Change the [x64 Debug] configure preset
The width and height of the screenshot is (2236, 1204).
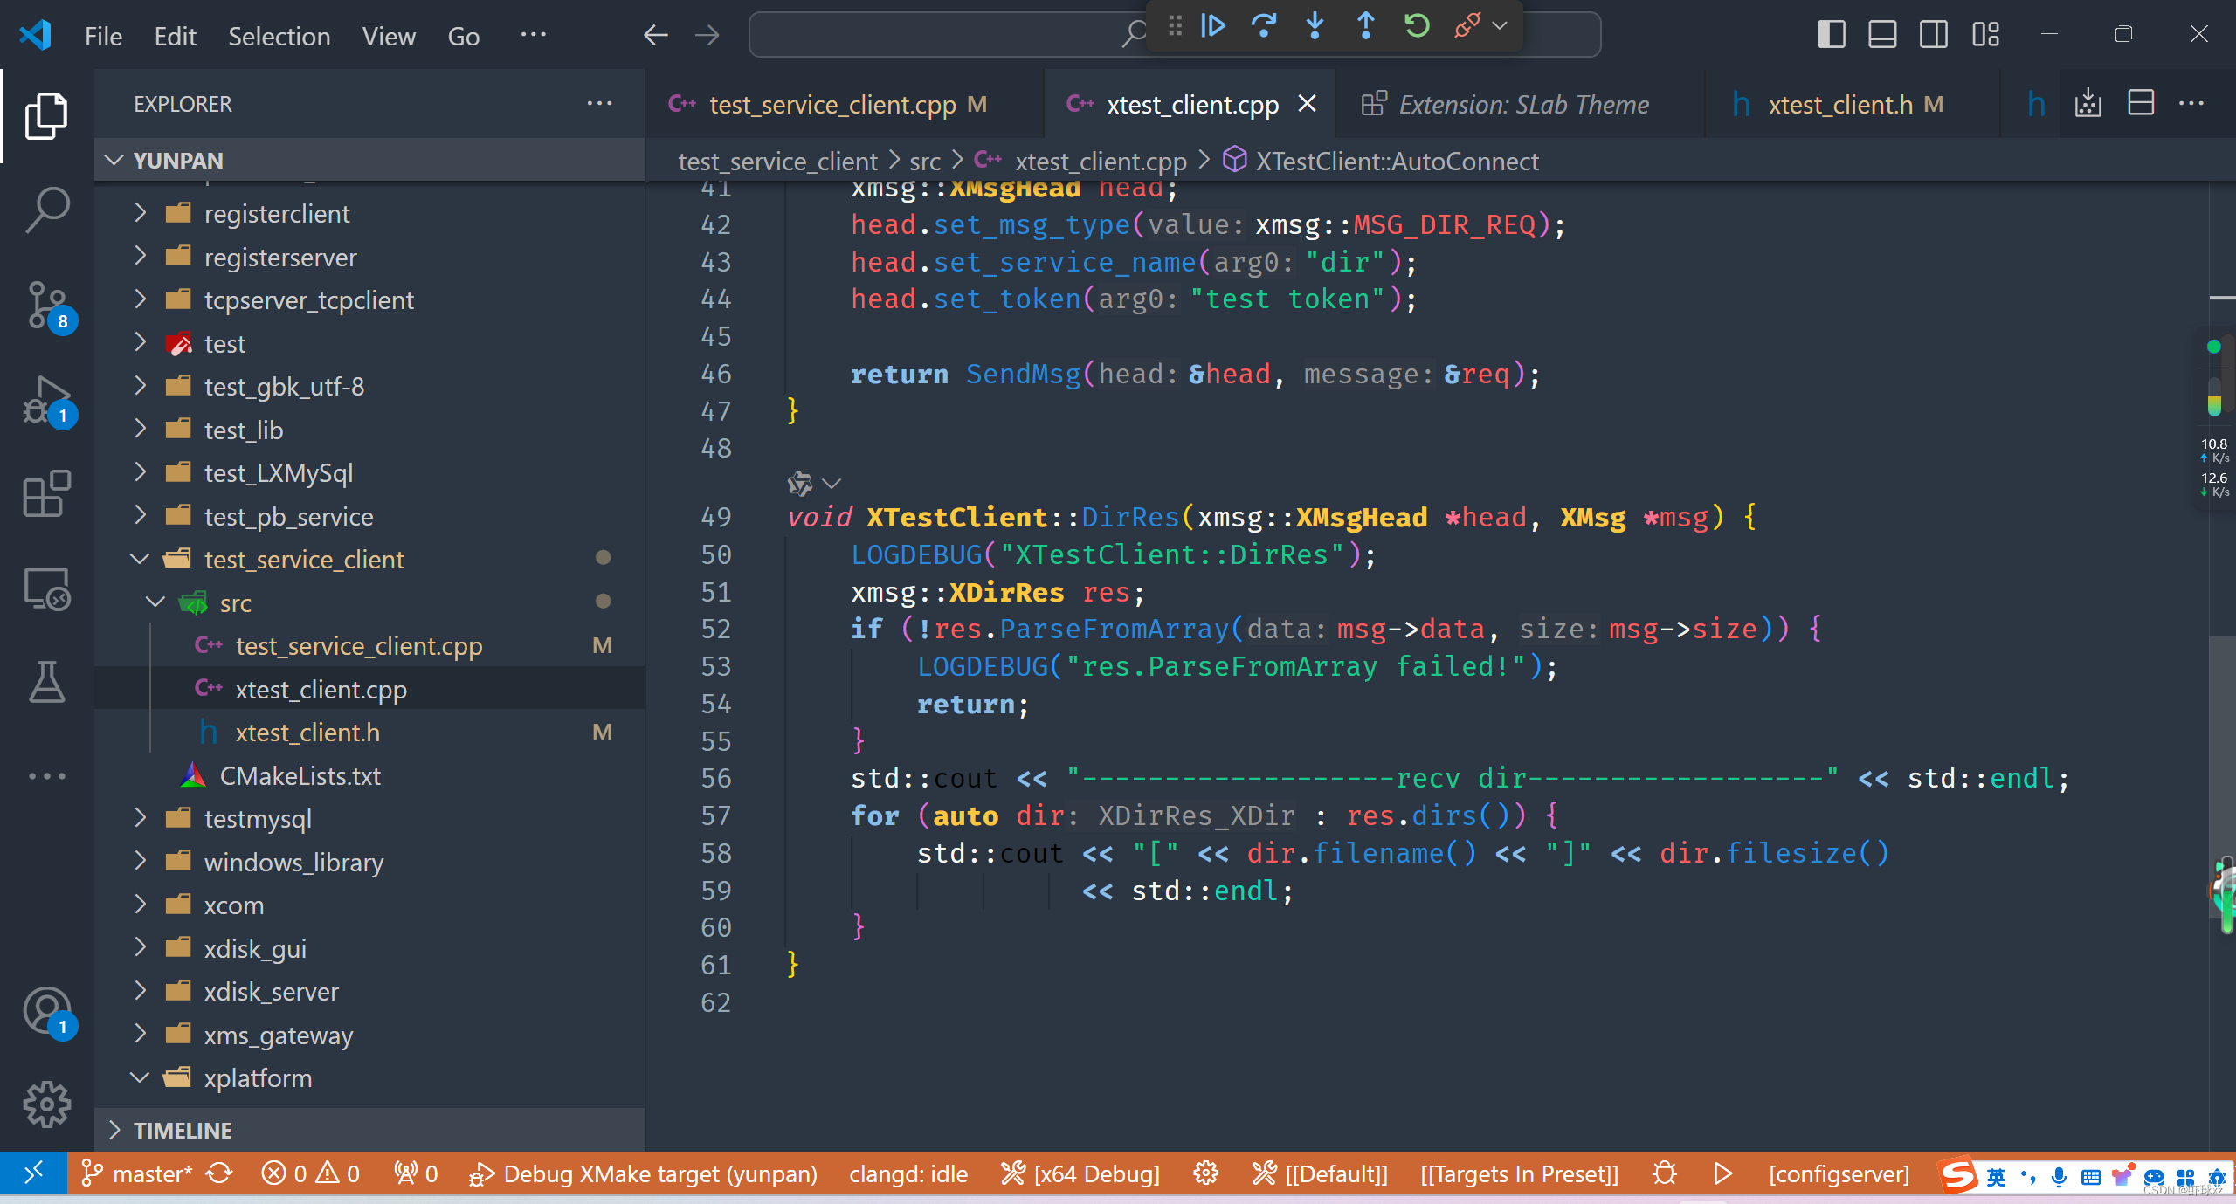click(1080, 1174)
